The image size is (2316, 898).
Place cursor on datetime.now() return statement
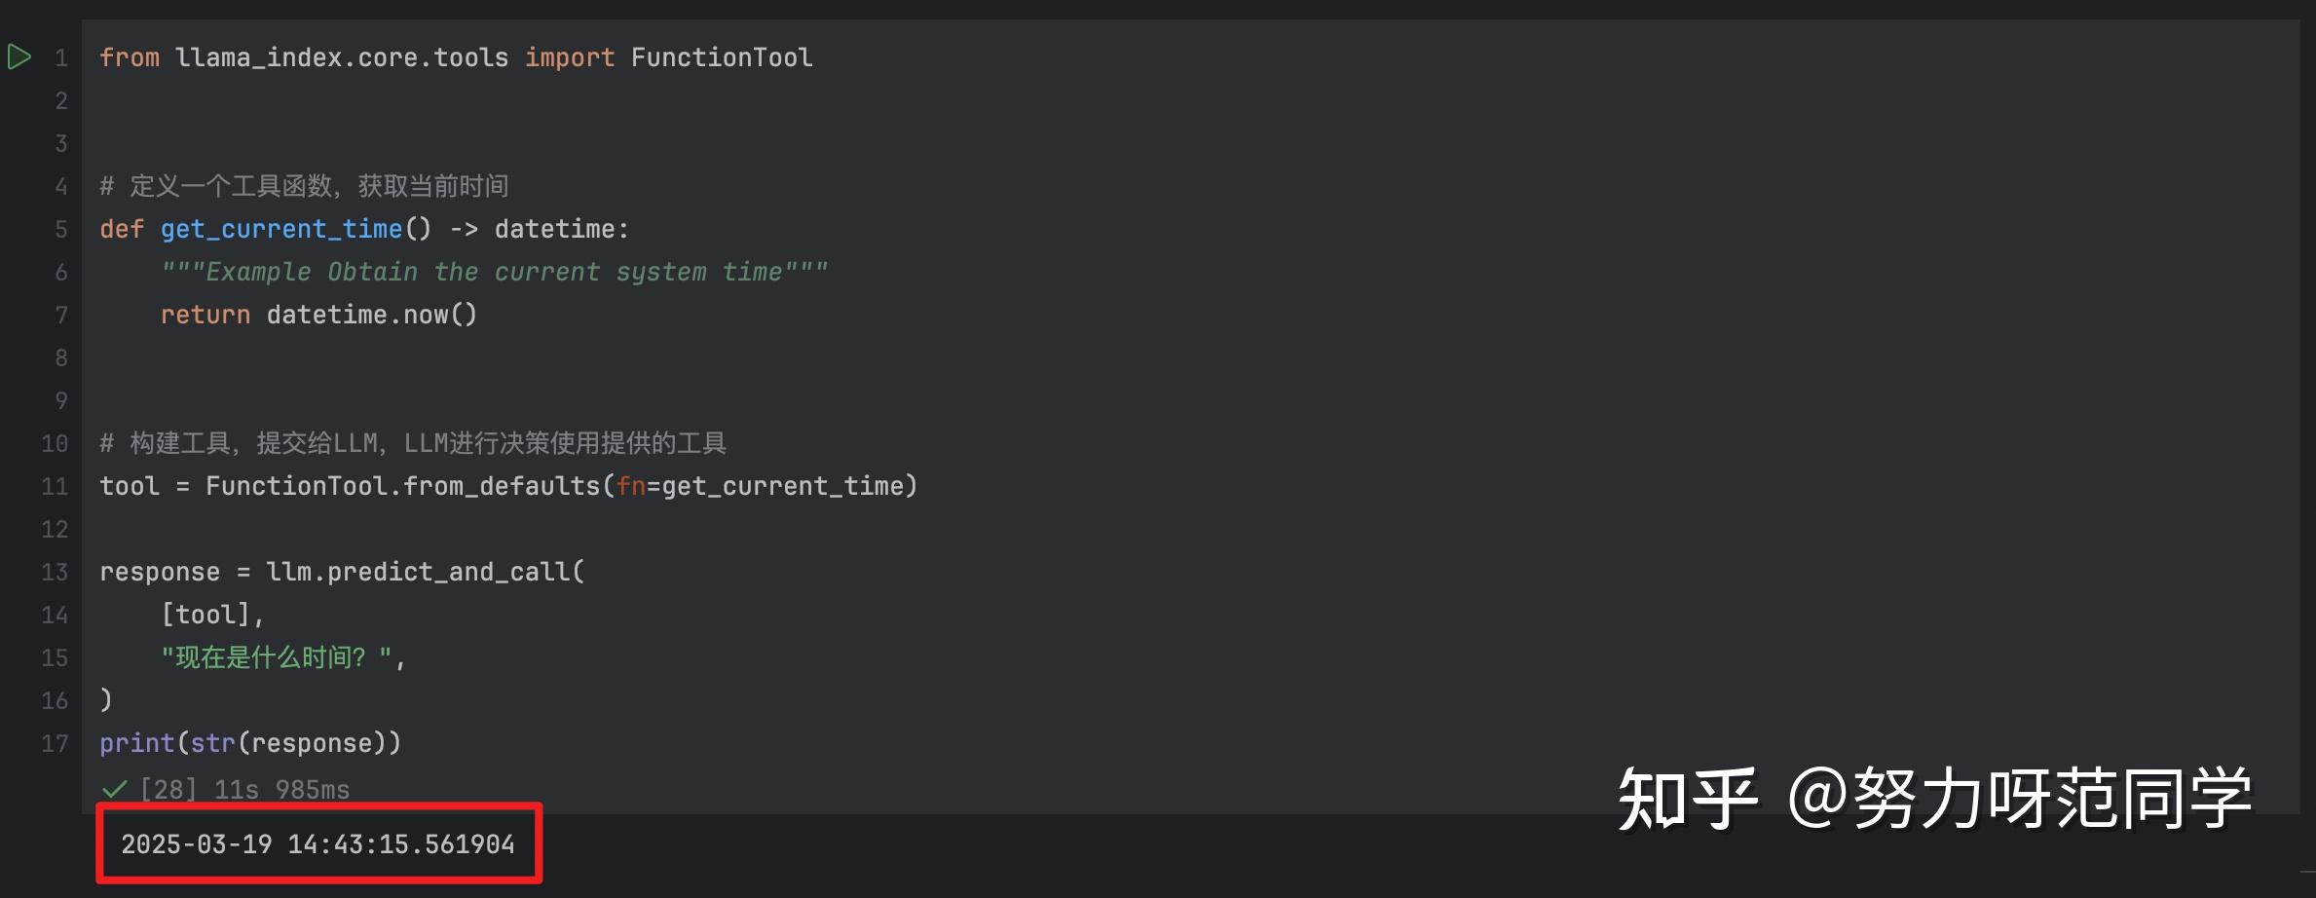click(371, 316)
